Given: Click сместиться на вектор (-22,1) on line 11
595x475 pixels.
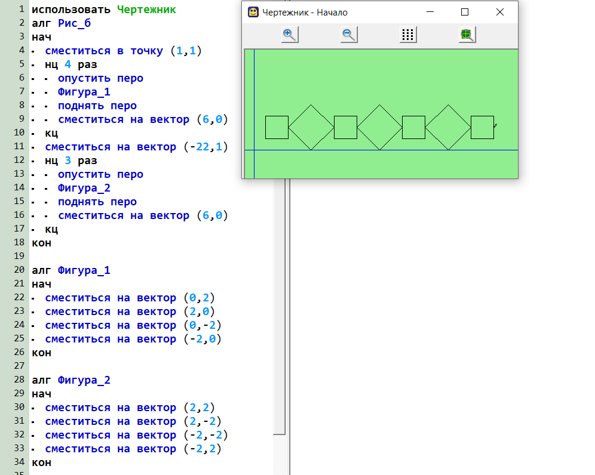Looking at the screenshot, I should (x=137, y=147).
